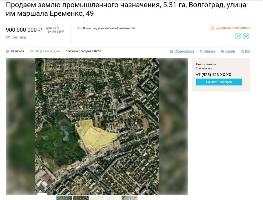Click Добавить в избранное link
The width and height of the screenshot is (263, 200).
point(233,28)
